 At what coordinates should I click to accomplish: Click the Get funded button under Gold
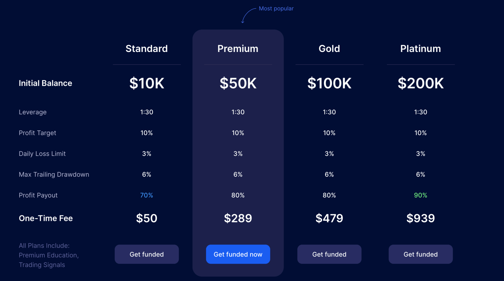[x=329, y=254]
